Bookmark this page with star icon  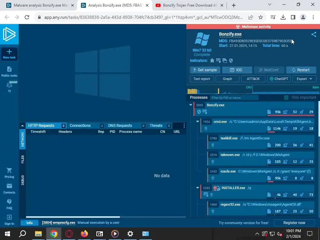pos(261,17)
